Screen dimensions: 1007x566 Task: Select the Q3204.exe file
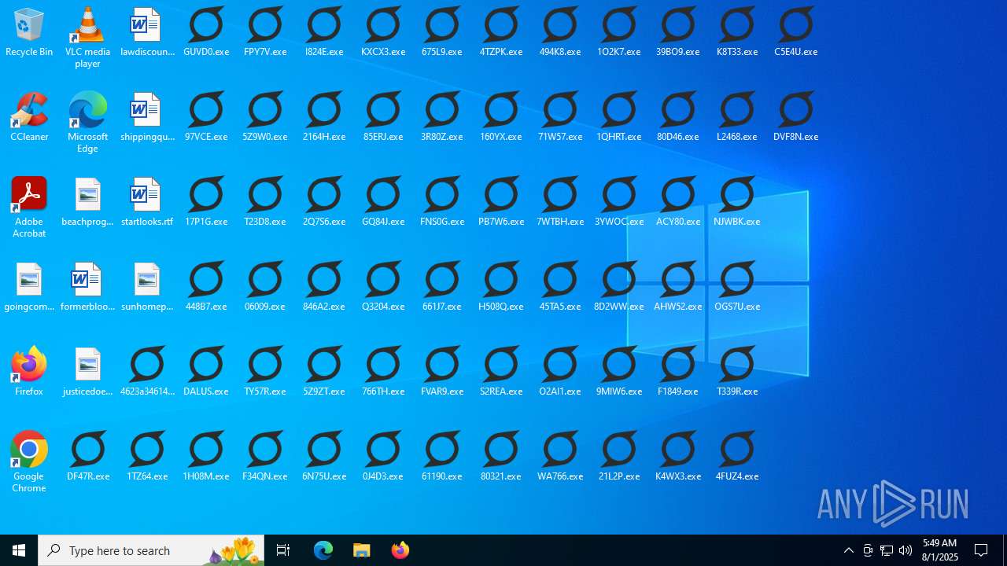pyautogui.click(x=383, y=288)
